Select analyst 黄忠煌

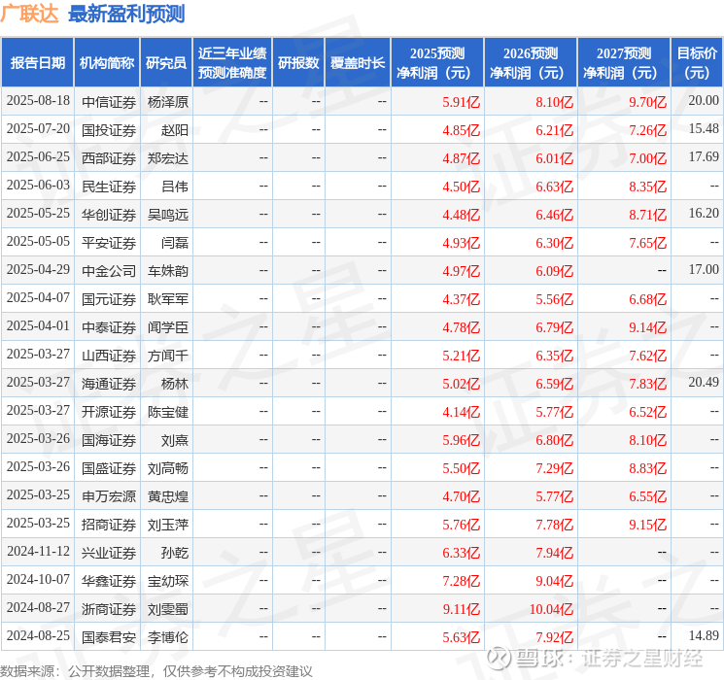point(168,496)
